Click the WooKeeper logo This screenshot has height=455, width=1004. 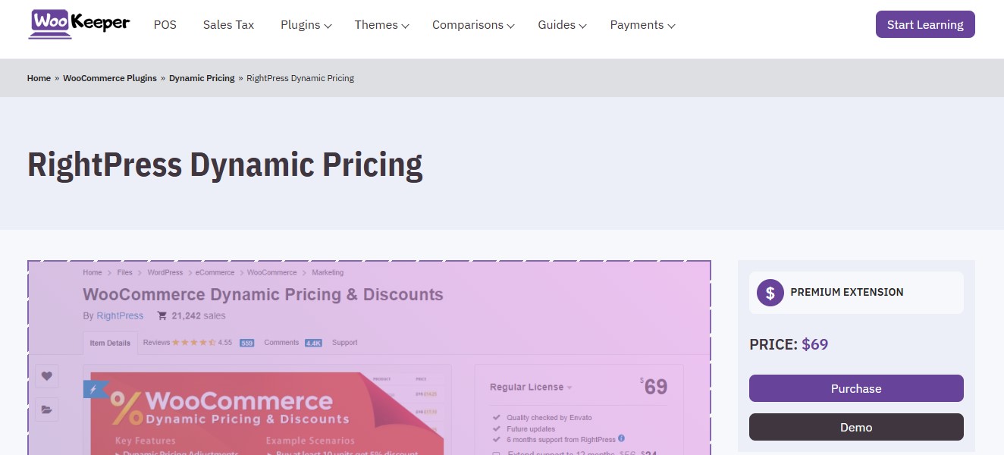click(x=78, y=24)
